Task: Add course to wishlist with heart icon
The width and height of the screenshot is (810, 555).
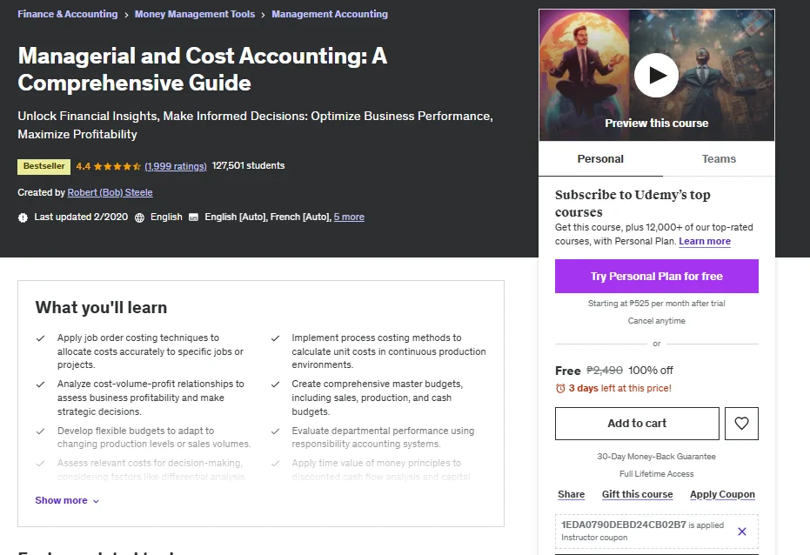Action: pyautogui.click(x=741, y=424)
